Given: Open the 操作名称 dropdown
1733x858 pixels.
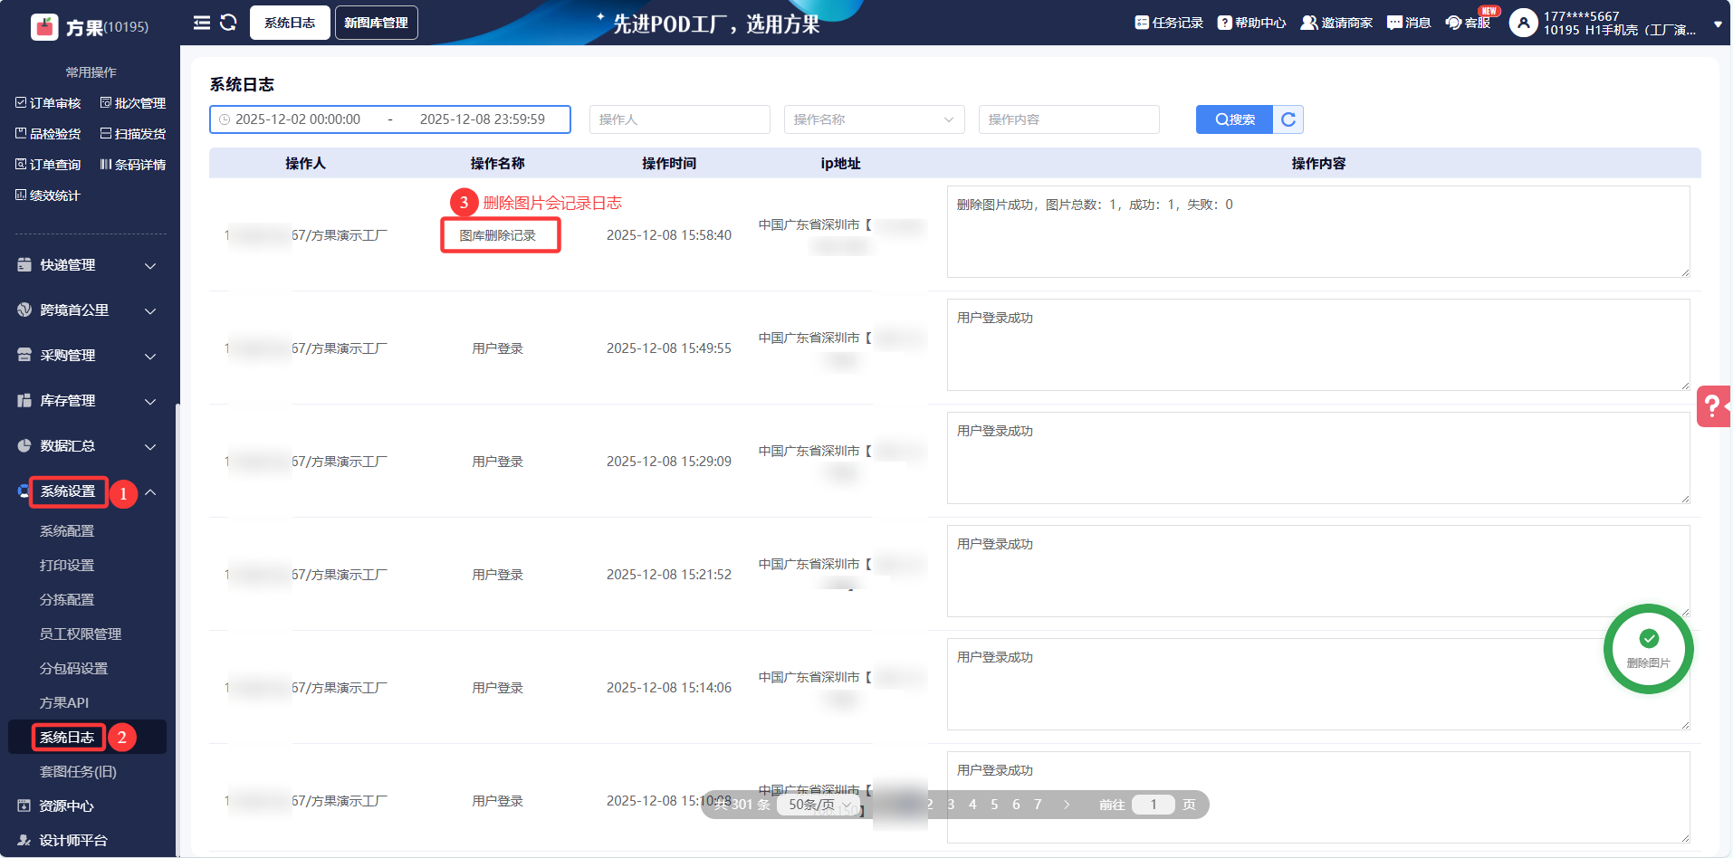Looking at the screenshot, I should [x=875, y=119].
